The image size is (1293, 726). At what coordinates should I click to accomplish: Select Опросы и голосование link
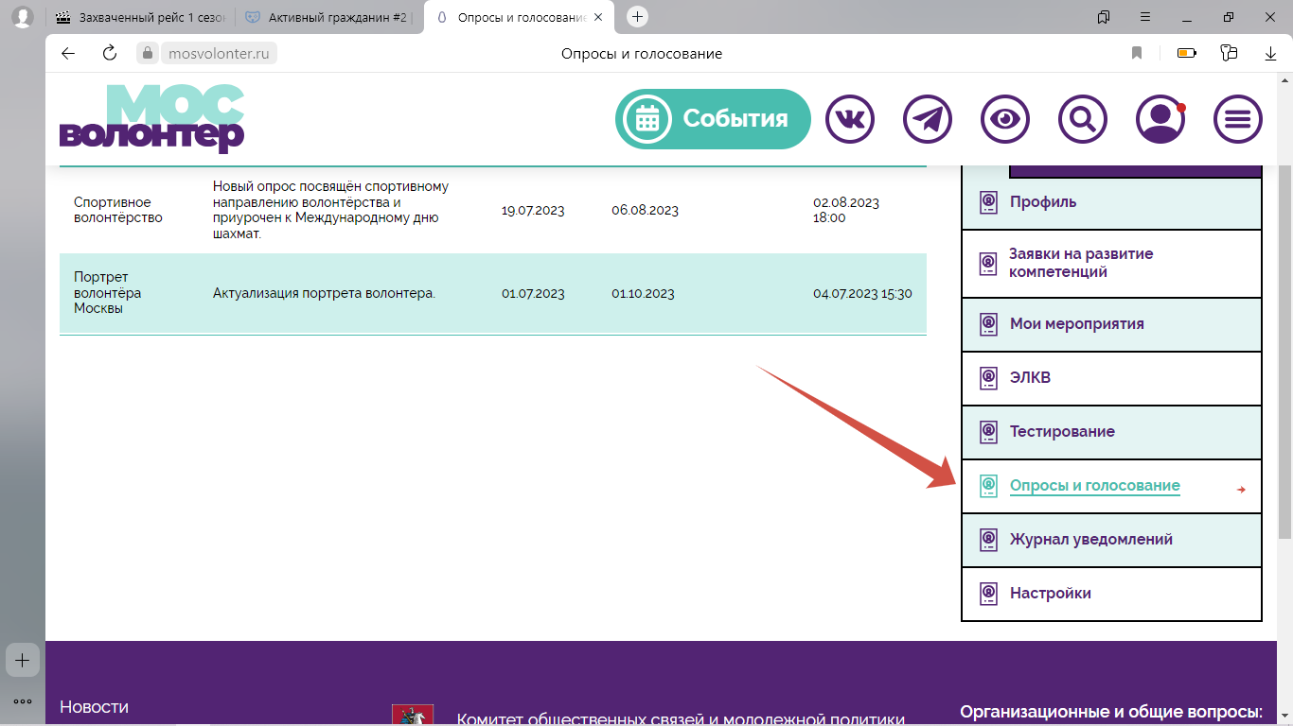pyautogui.click(x=1094, y=486)
